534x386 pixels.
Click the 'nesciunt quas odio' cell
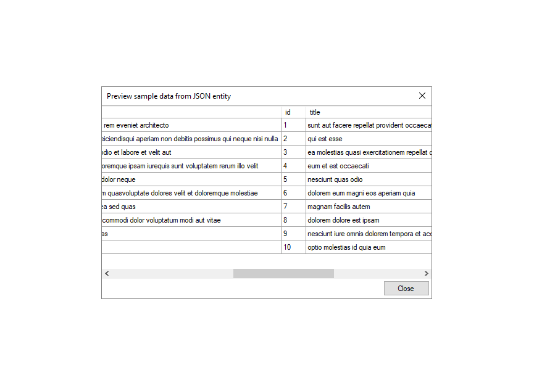click(x=368, y=179)
